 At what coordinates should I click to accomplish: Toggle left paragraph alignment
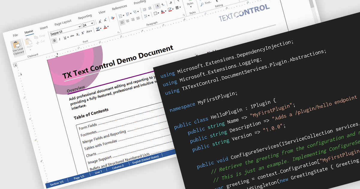[122, 22]
